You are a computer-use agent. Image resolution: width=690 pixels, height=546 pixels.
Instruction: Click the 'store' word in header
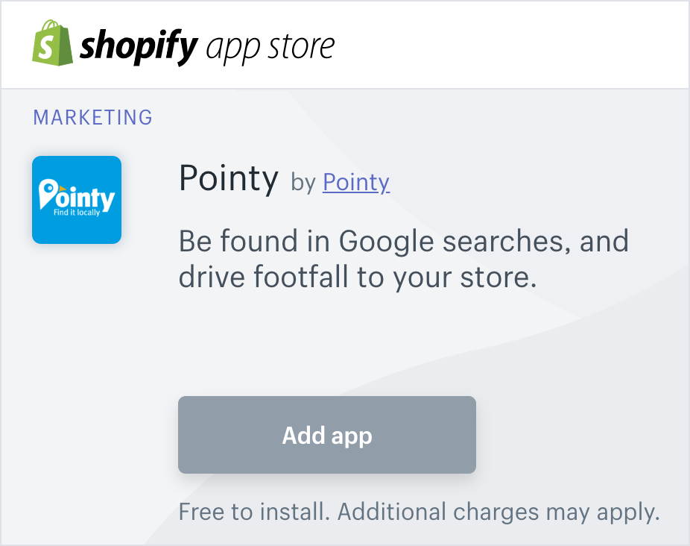302,47
